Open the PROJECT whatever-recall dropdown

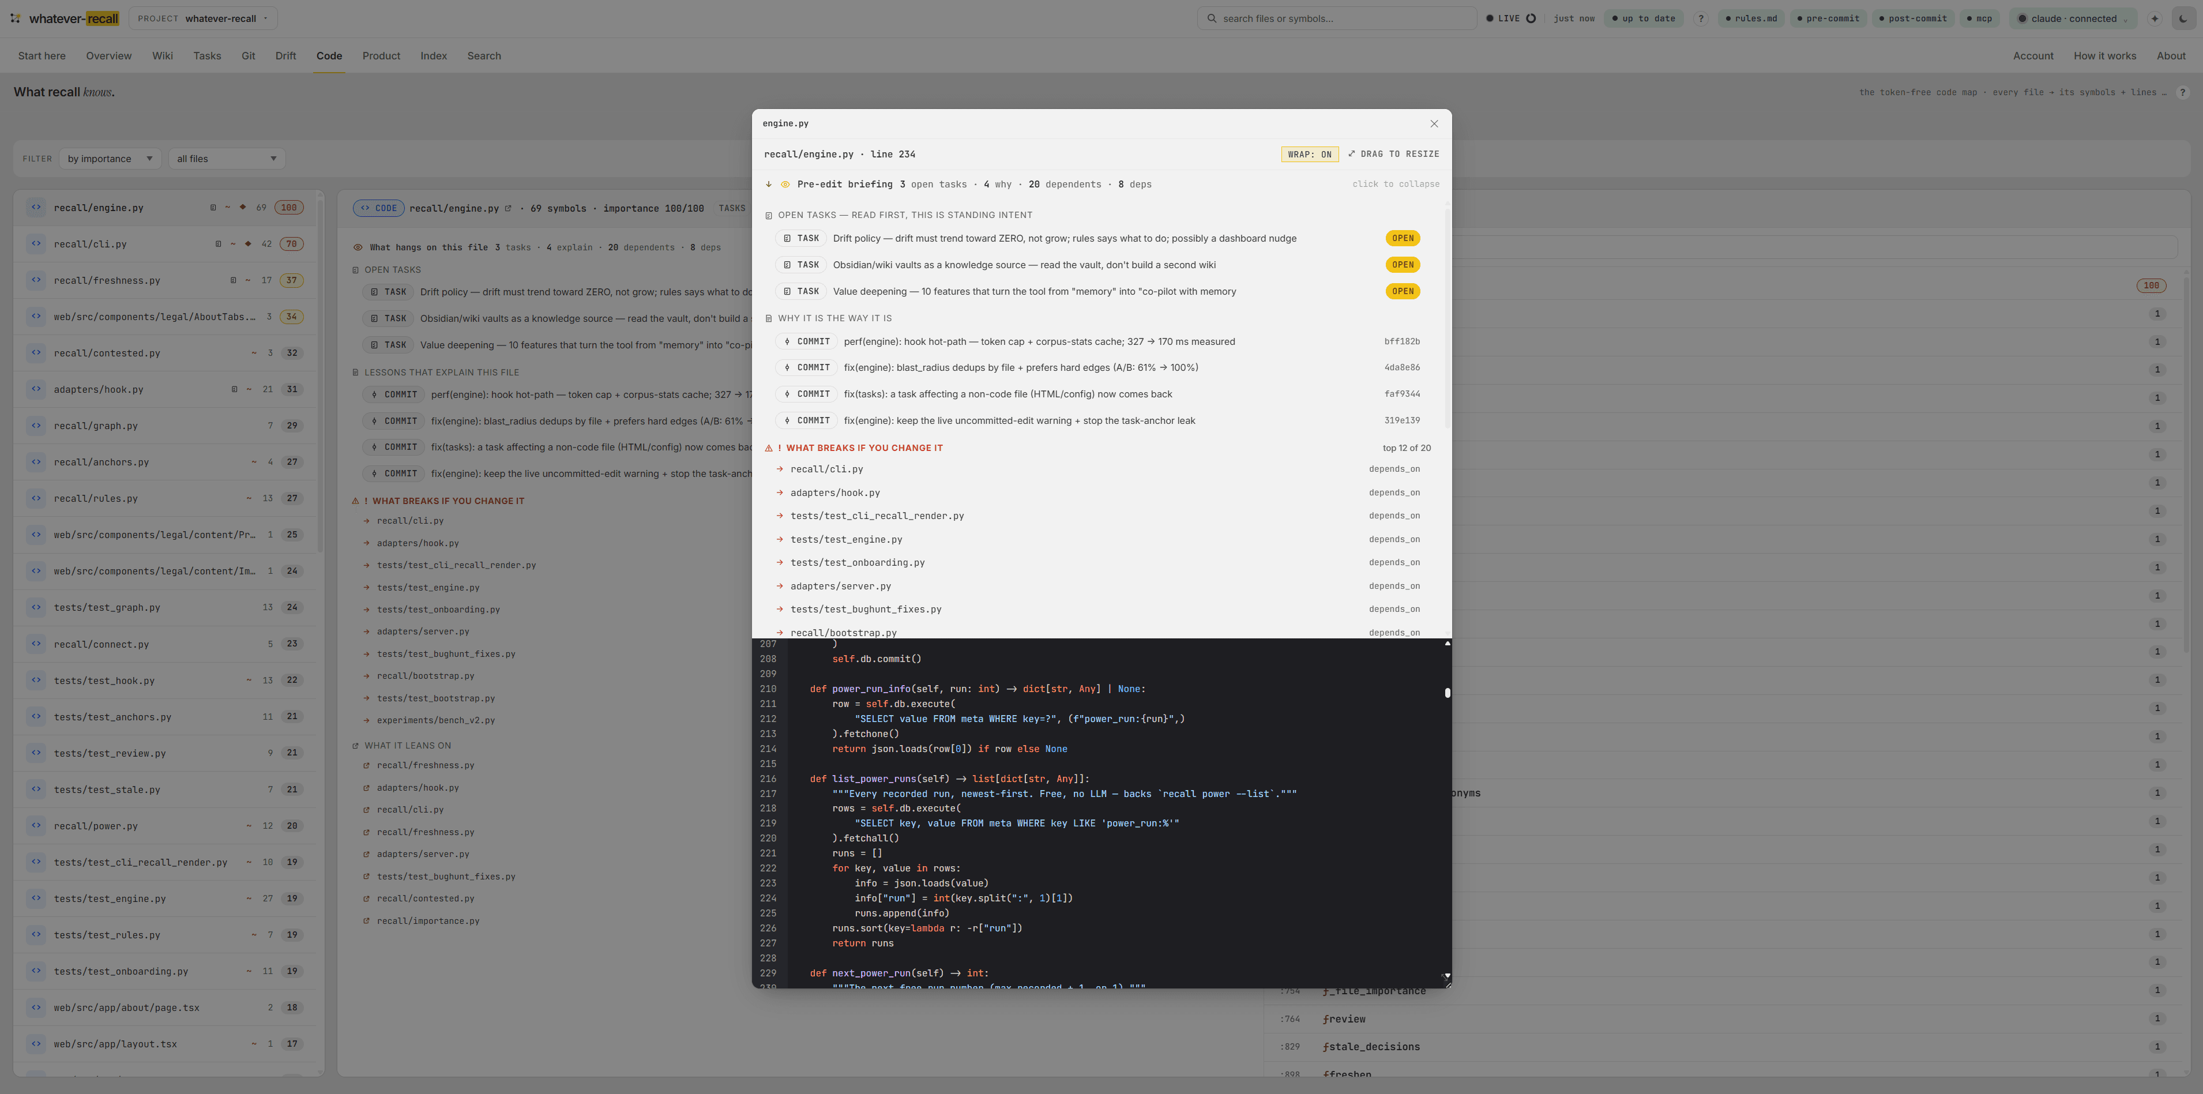202,18
